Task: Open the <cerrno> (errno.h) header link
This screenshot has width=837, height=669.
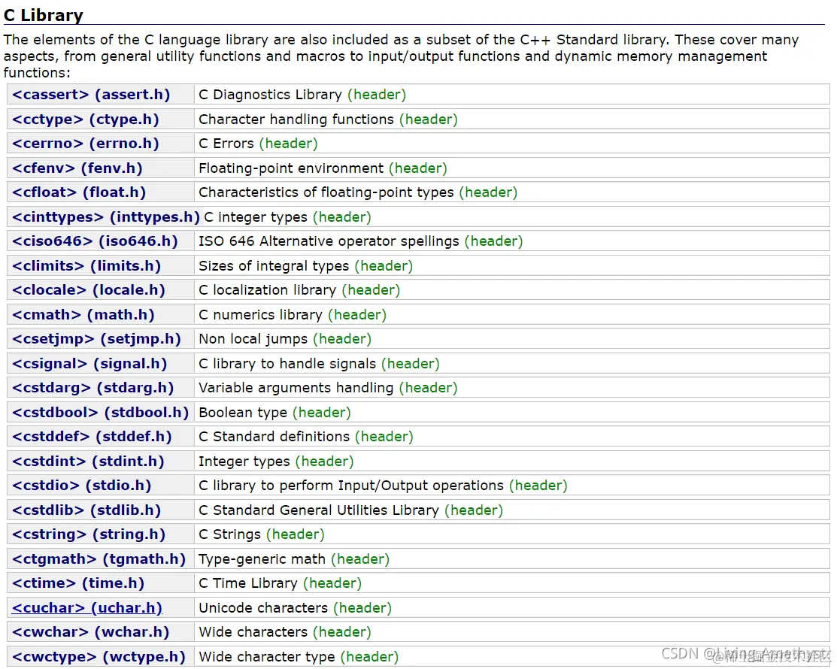Action: pyautogui.click(x=86, y=144)
